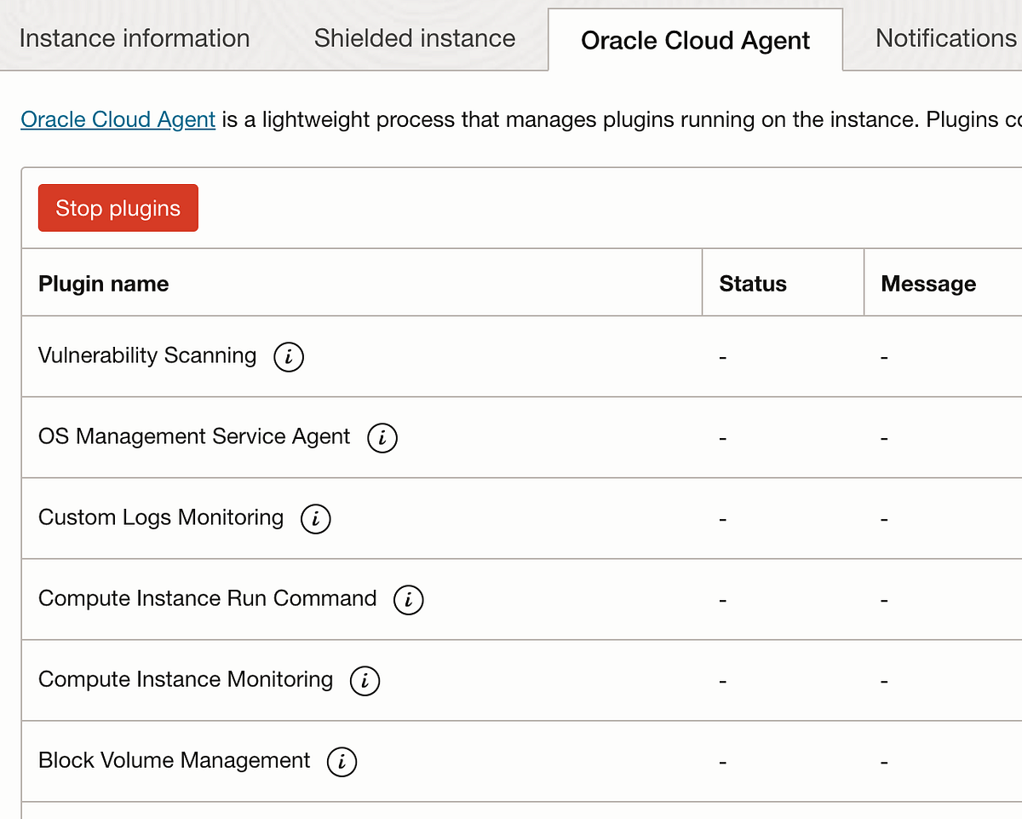This screenshot has width=1022, height=819.
Task: Open info icon for OS Management Service Agent
Action: 382,438
